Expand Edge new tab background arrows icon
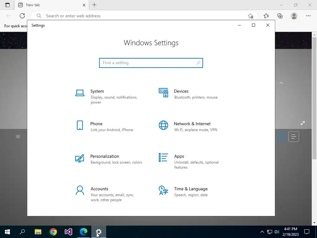The width and height of the screenshot is (317, 238). (x=303, y=123)
